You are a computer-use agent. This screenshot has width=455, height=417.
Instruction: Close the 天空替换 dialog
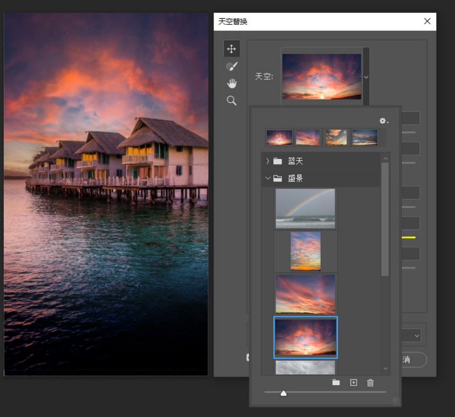pos(427,21)
